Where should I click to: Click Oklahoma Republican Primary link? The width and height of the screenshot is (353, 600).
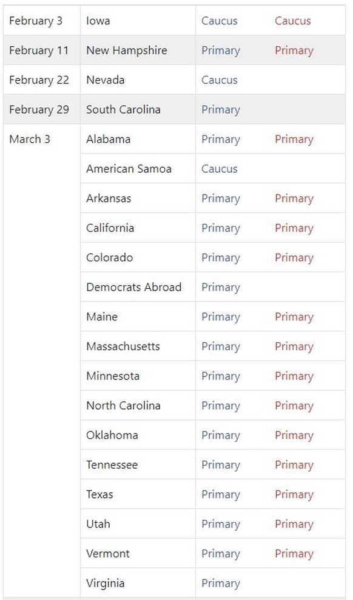[x=294, y=435]
